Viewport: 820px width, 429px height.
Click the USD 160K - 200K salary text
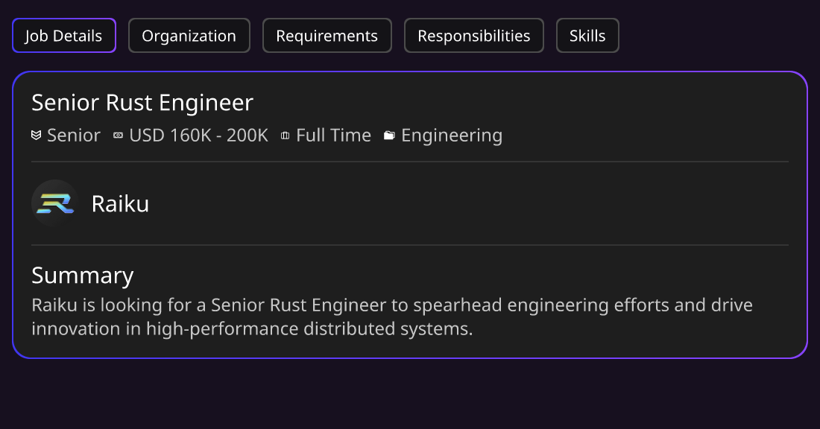tap(199, 136)
